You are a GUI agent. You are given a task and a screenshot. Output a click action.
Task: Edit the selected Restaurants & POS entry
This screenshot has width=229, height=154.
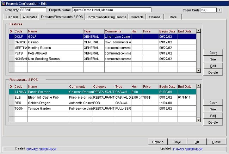(213, 116)
